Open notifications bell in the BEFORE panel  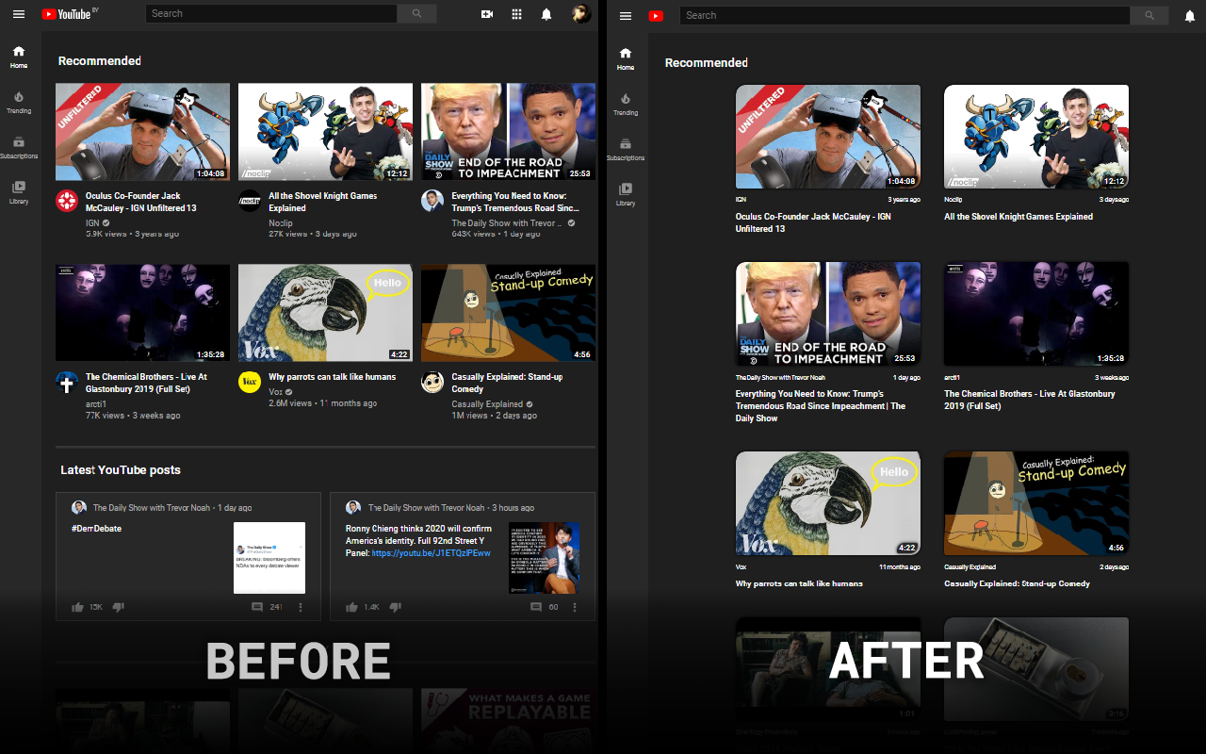click(x=546, y=14)
